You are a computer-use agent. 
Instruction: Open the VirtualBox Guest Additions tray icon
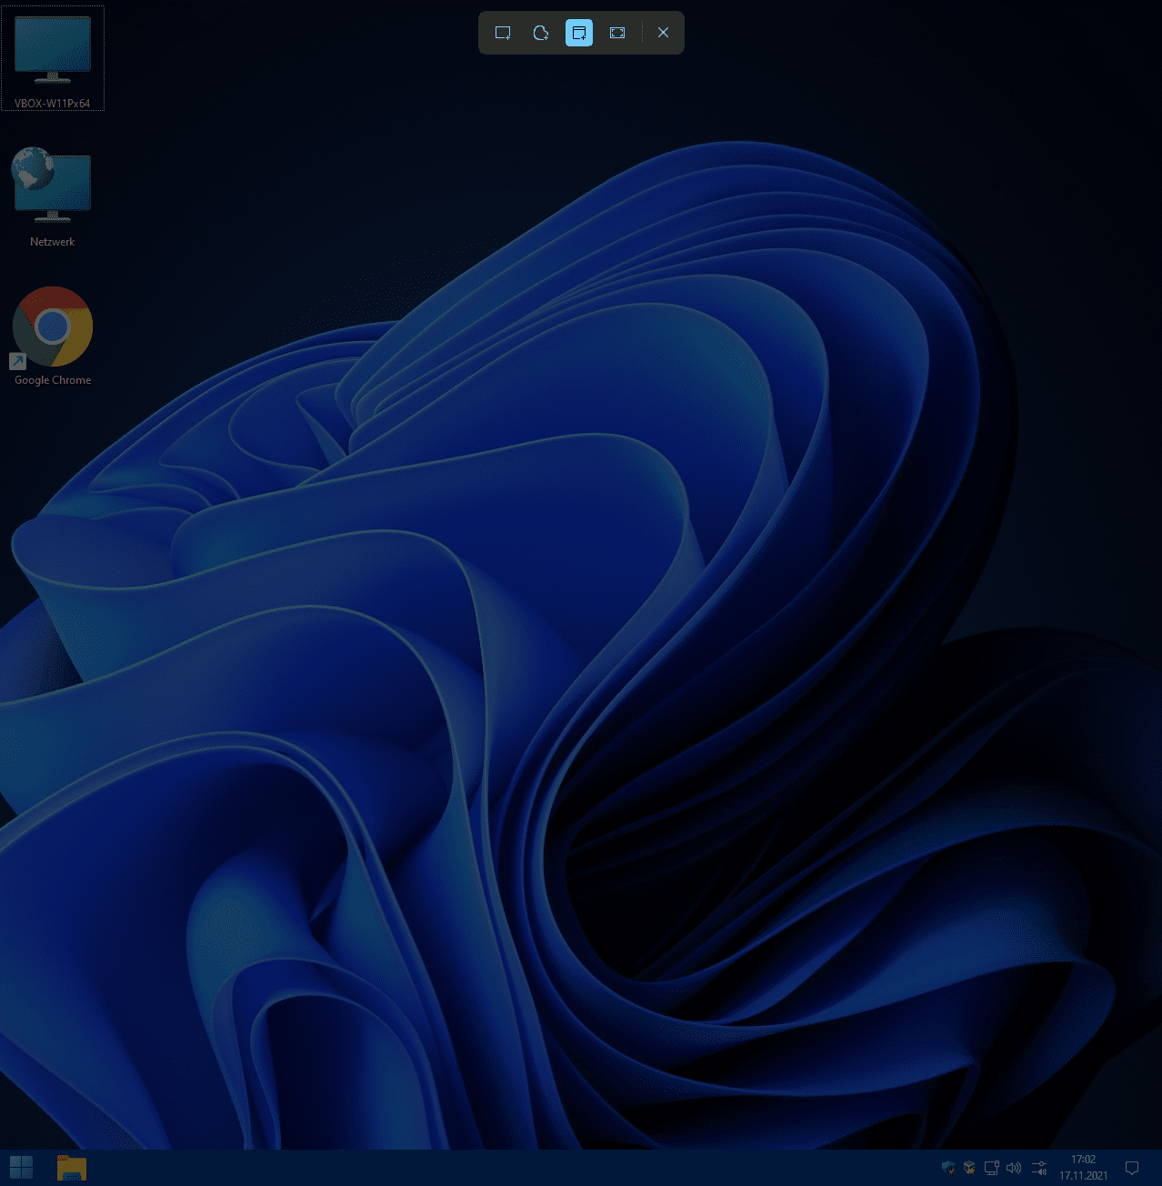coord(969,1168)
